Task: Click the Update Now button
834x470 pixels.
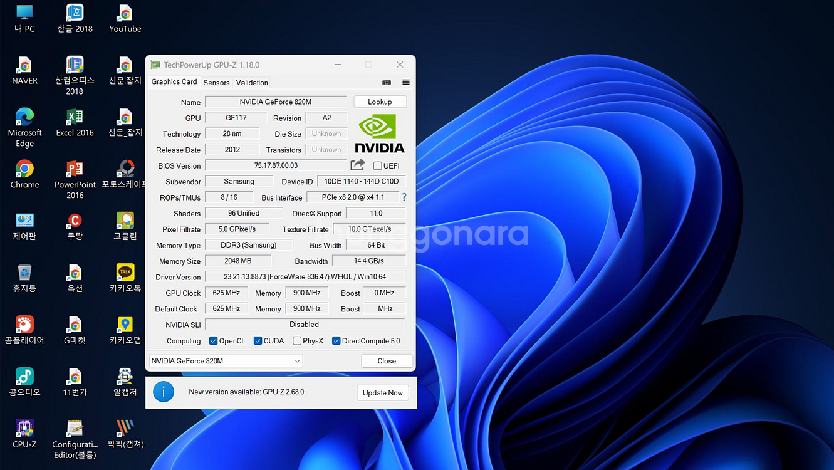Action: tap(382, 393)
